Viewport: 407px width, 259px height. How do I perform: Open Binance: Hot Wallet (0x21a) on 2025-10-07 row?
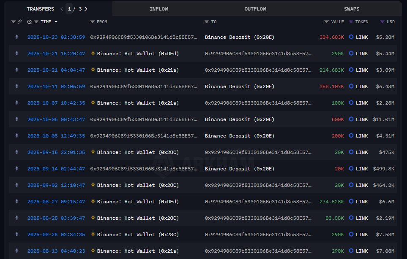tap(138, 103)
